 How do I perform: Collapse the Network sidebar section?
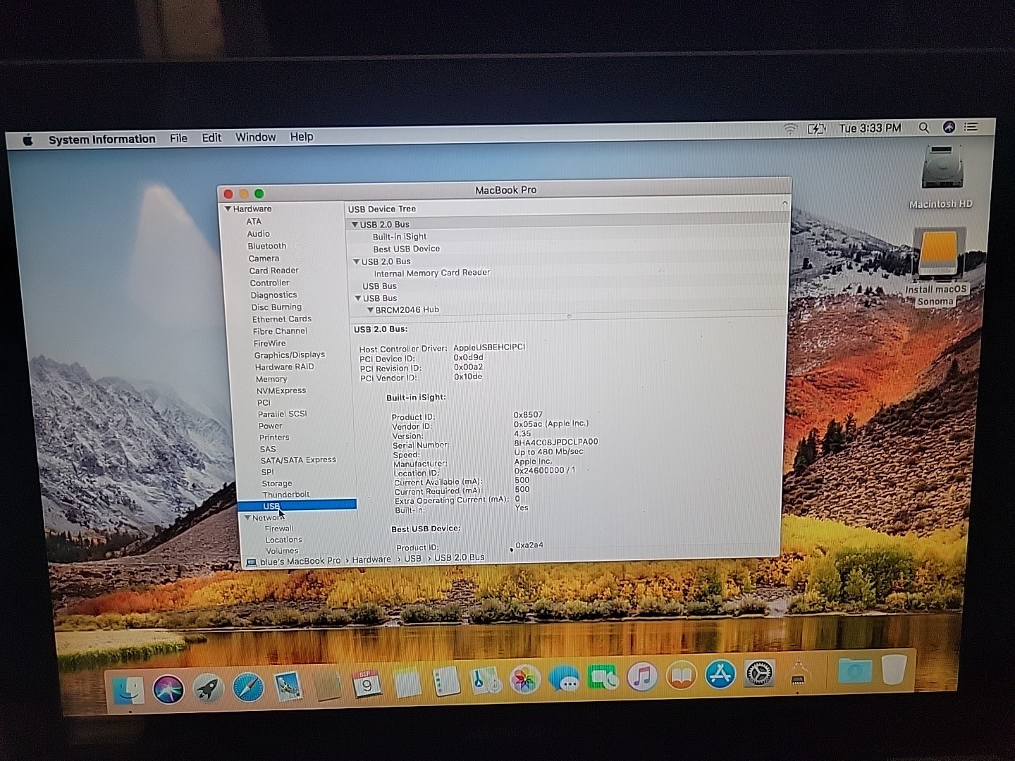247,518
